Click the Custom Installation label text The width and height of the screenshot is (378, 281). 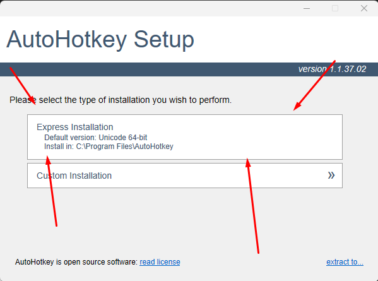coord(74,176)
